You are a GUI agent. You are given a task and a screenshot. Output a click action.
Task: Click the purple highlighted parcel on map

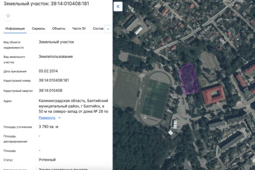pyautogui.click(x=189, y=79)
